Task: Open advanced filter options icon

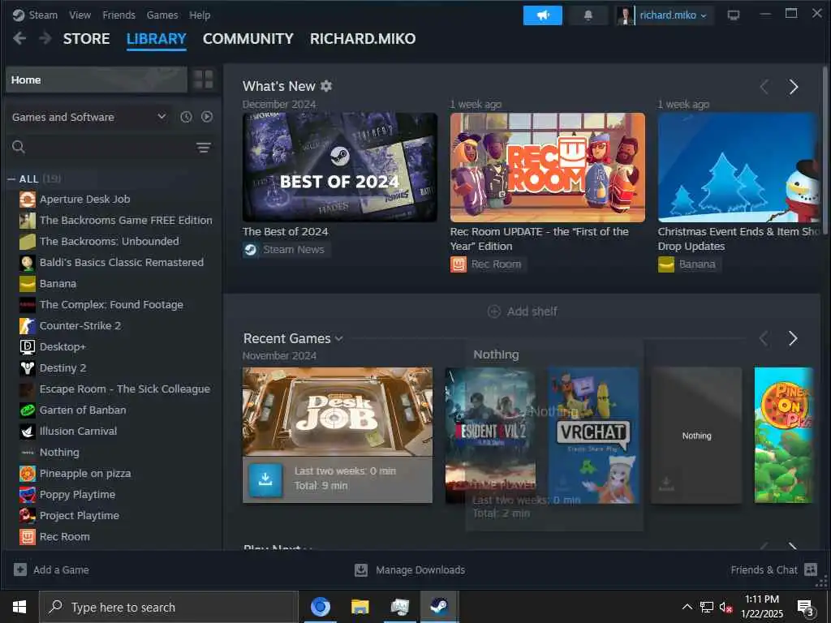Action: pos(204,148)
